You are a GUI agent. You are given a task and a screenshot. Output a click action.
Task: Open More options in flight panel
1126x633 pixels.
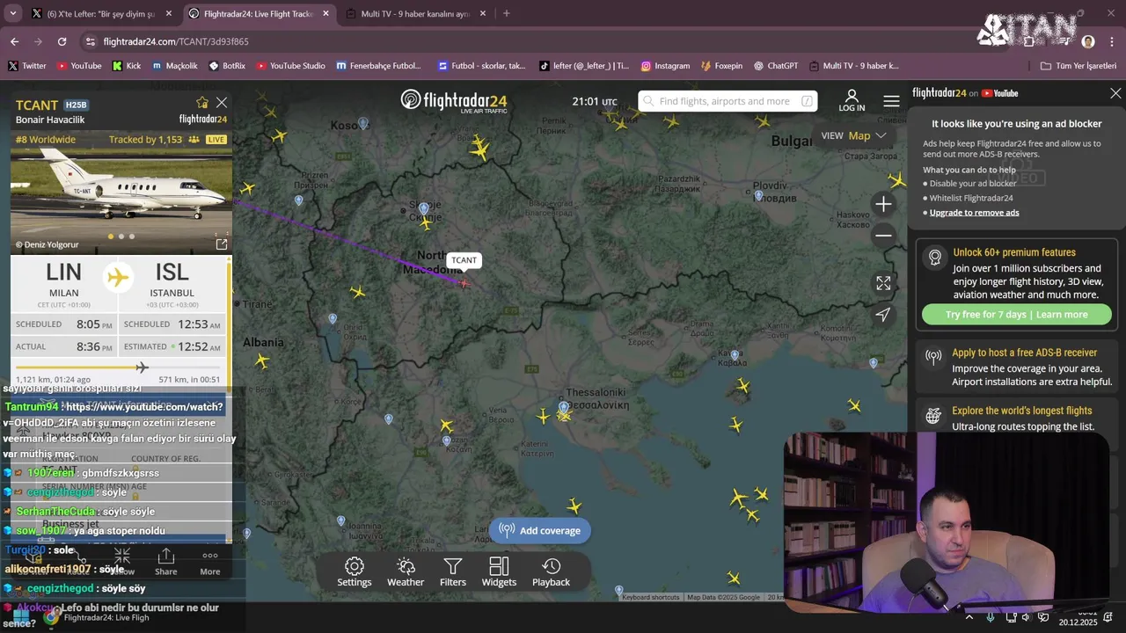[x=209, y=563]
